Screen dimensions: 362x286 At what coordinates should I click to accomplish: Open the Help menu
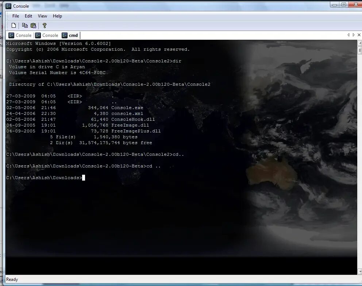(x=57, y=16)
